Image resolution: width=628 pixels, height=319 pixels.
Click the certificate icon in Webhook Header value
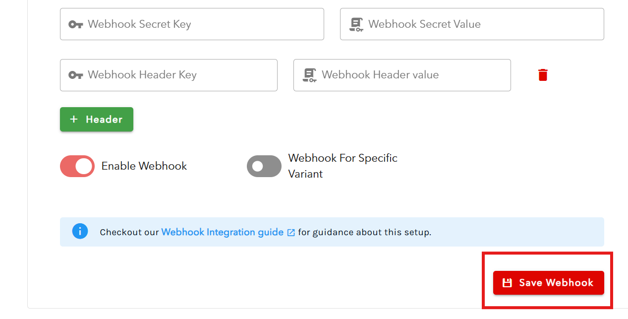pyautogui.click(x=309, y=75)
